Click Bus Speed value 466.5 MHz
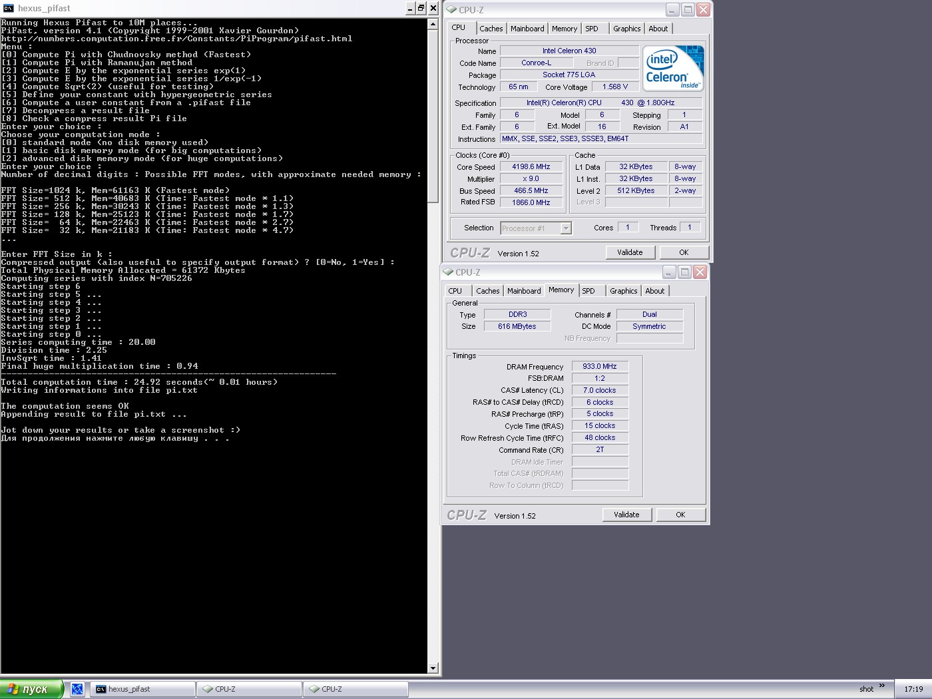This screenshot has width=932, height=699. [531, 190]
